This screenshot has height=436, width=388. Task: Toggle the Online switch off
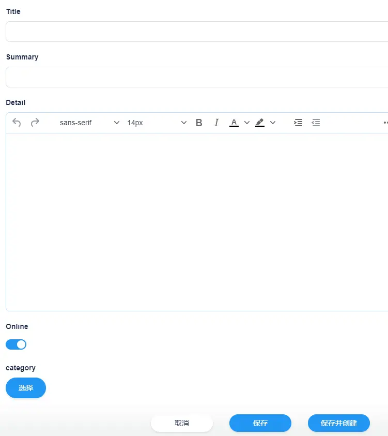(x=16, y=344)
